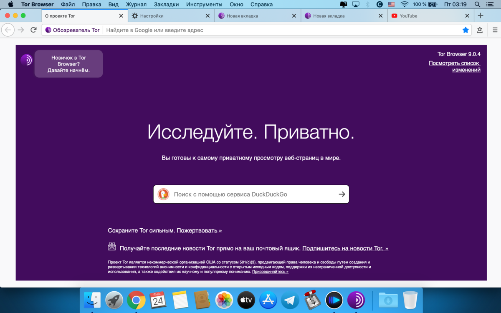The width and height of the screenshot is (501, 313).
Task: Open the Справка menu
Action: click(262, 5)
